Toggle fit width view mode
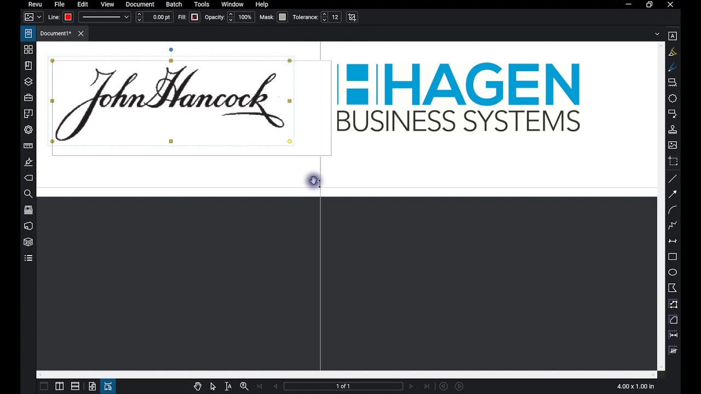This screenshot has width=701, height=394. (x=108, y=386)
